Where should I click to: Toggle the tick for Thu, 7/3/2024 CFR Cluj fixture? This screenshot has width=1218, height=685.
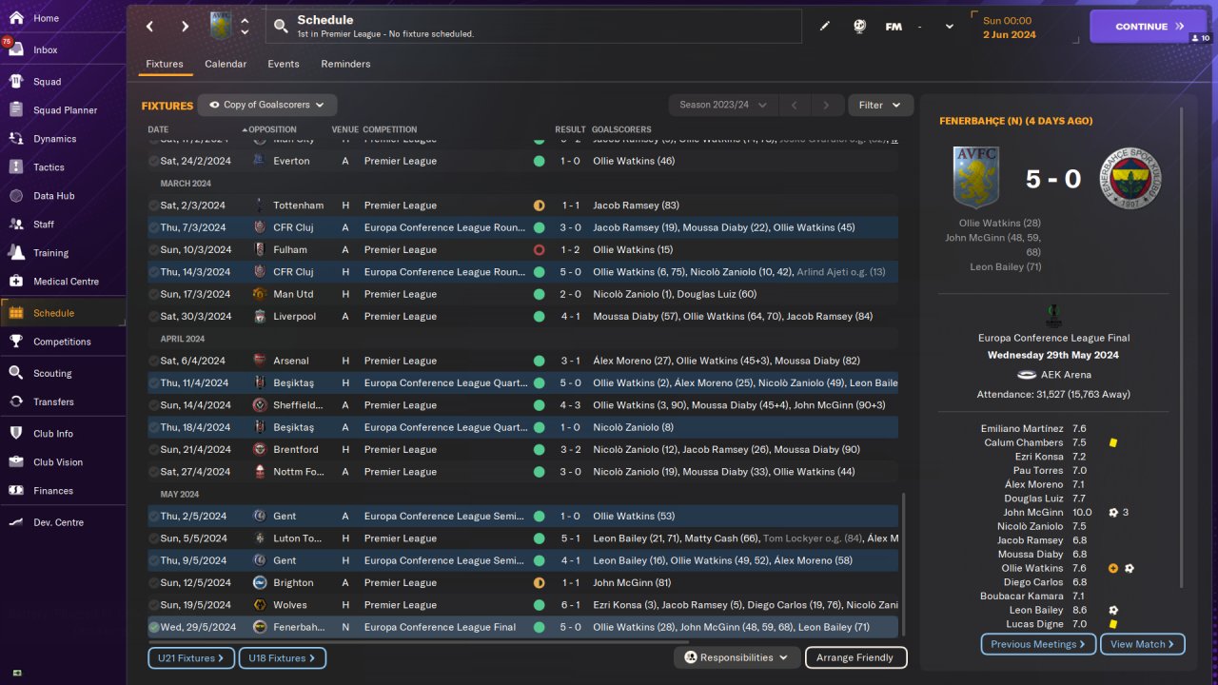point(154,227)
